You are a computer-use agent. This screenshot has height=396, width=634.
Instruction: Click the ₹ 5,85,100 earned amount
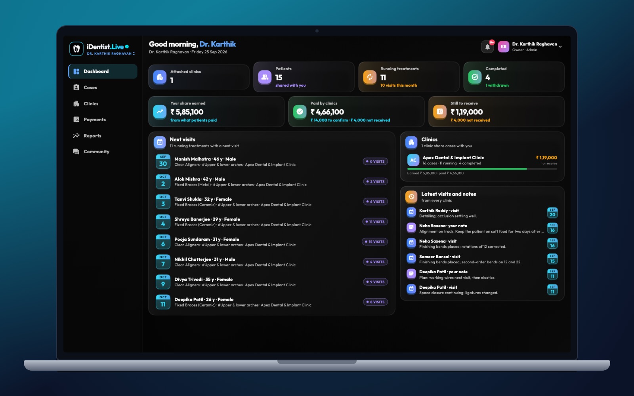pos(187,112)
